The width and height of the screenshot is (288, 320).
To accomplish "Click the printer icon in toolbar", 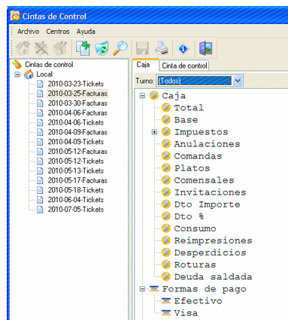I will click(162, 48).
